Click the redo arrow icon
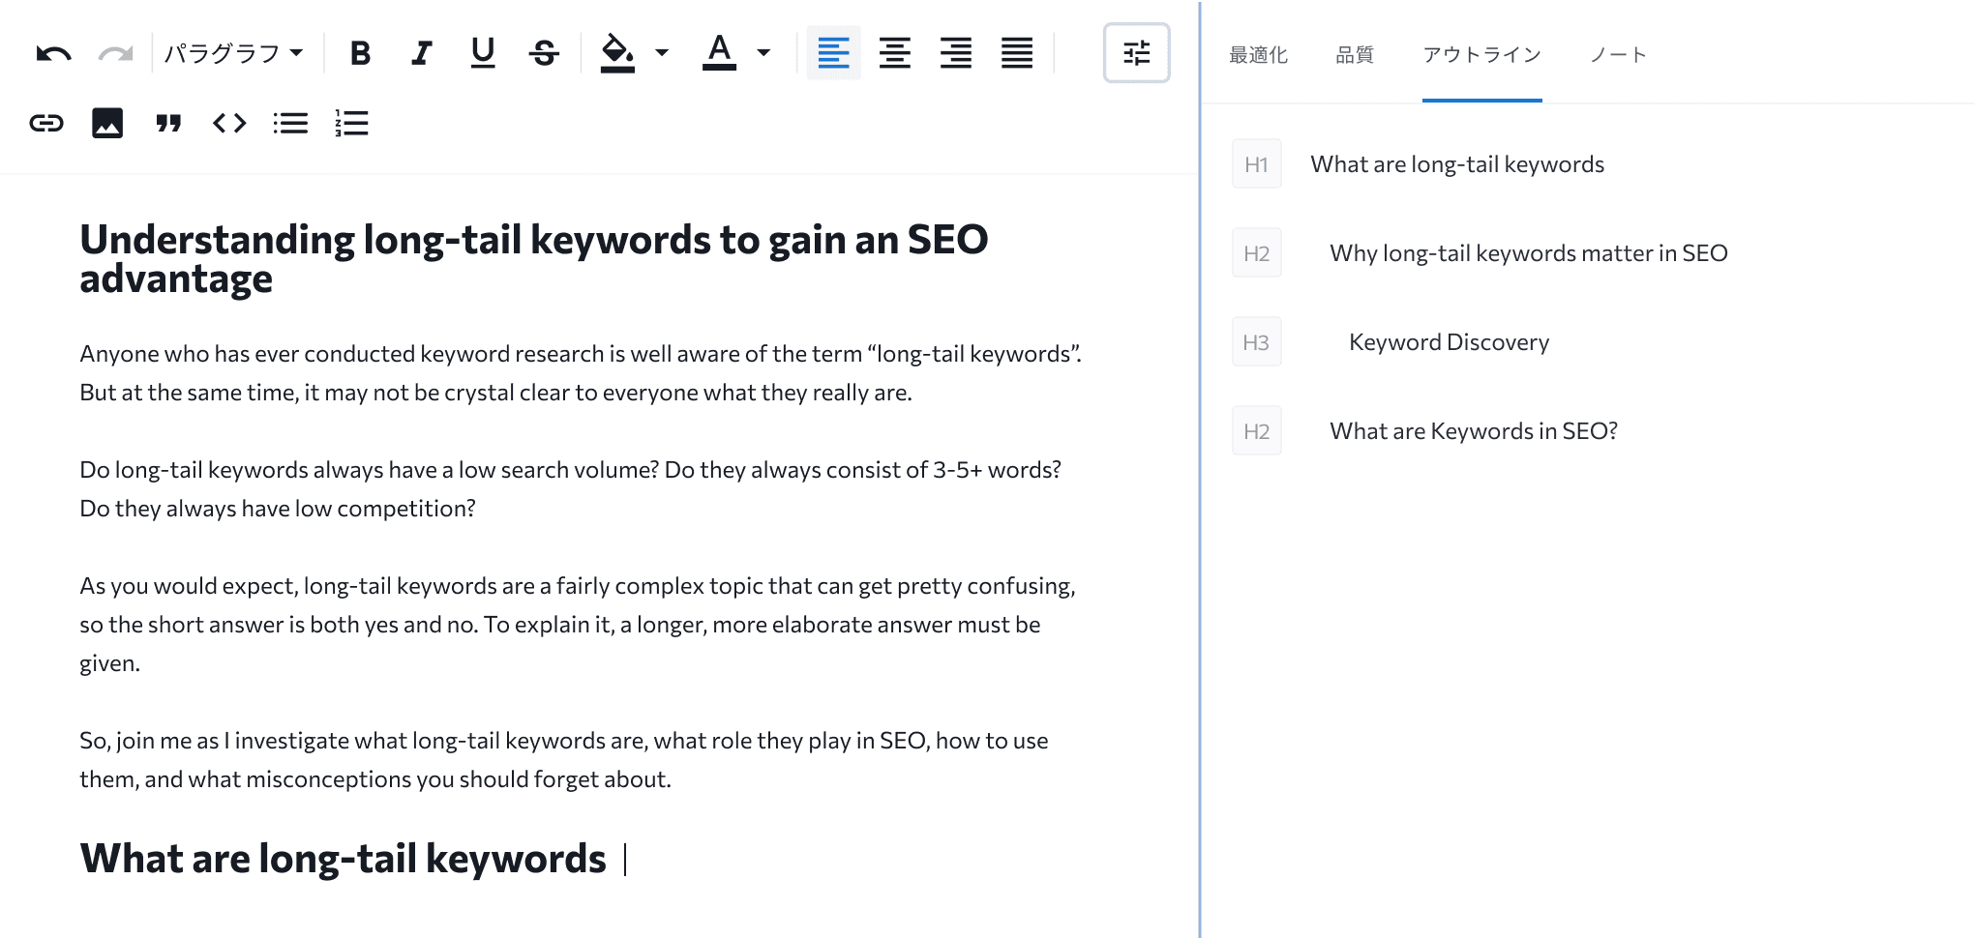The height and width of the screenshot is (938, 1974). (115, 53)
